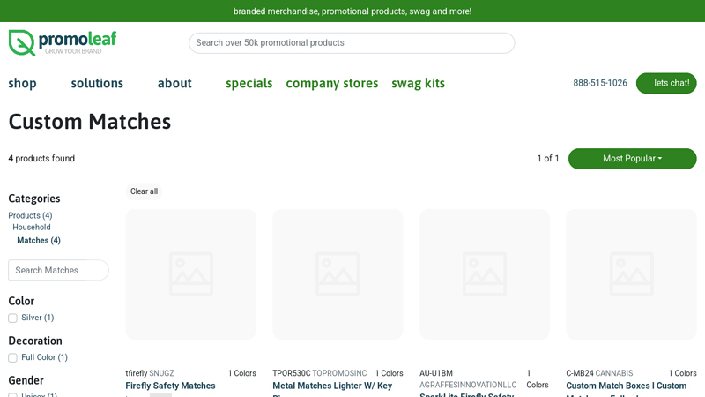Navigate to company stores

click(x=331, y=83)
